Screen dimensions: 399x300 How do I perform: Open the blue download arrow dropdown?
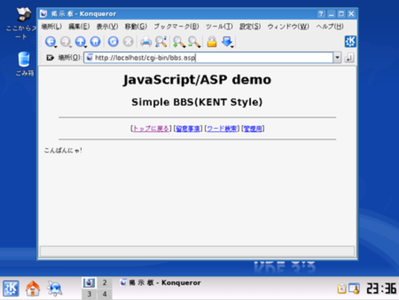[x=227, y=41]
